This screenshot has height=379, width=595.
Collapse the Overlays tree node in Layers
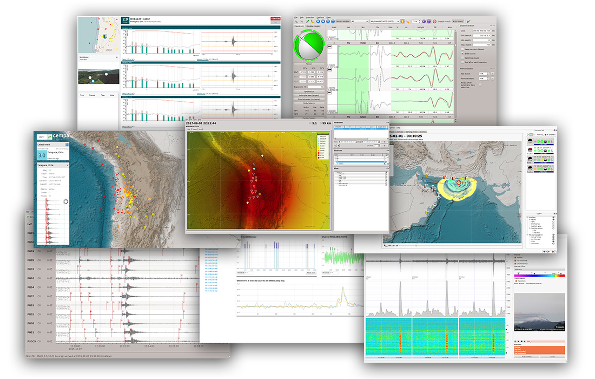[527, 217]
